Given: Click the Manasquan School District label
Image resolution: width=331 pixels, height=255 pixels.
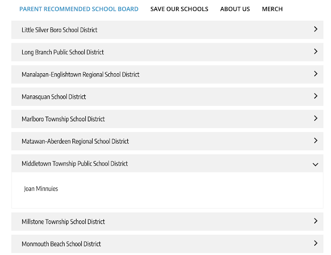Looking at the screenshot, I should [x=54, y=97].
